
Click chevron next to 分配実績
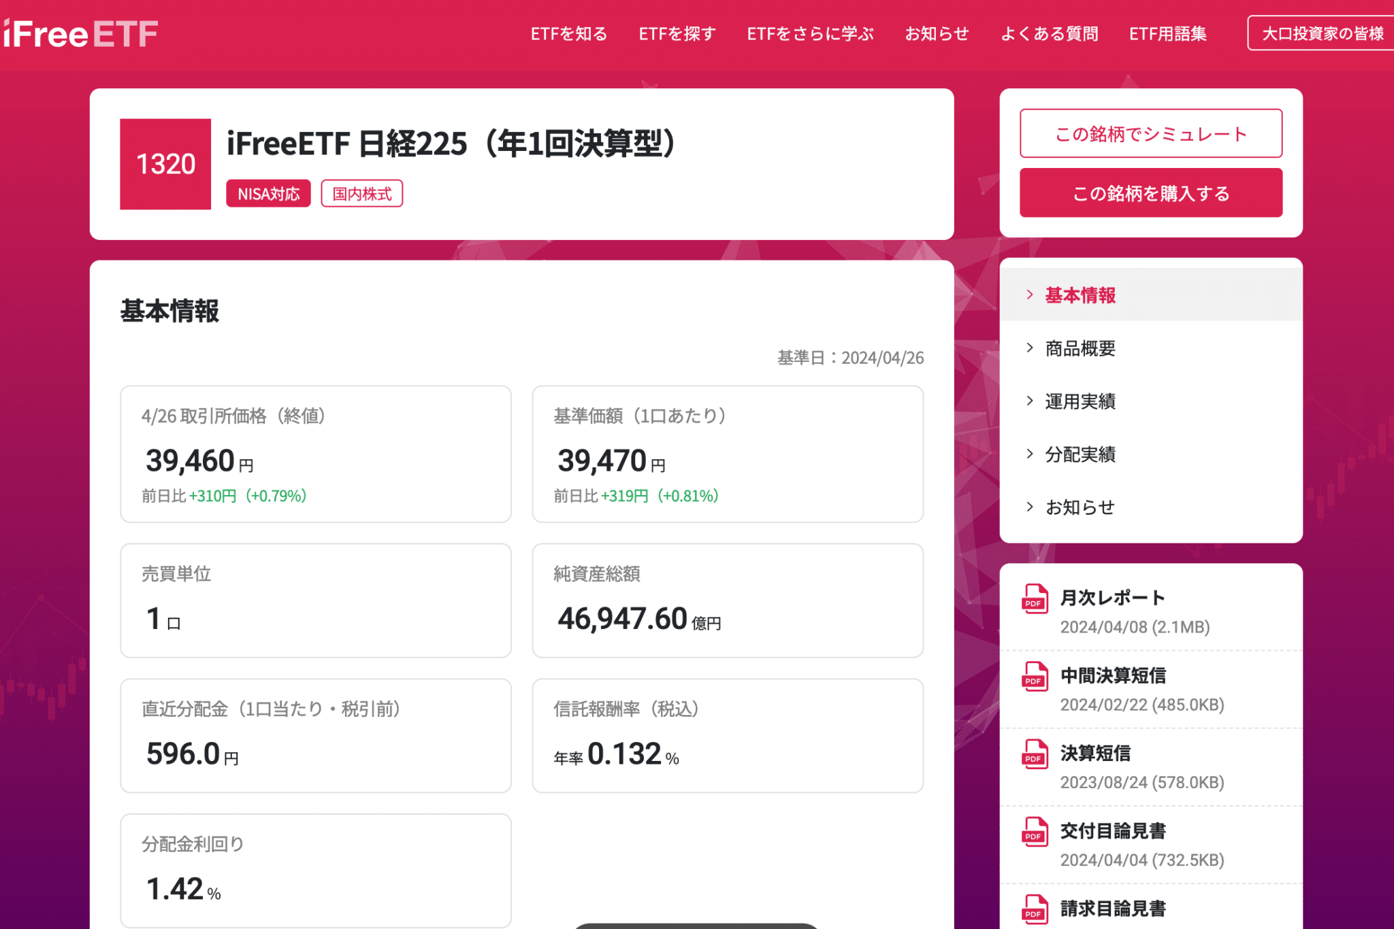click(1030, 454)
